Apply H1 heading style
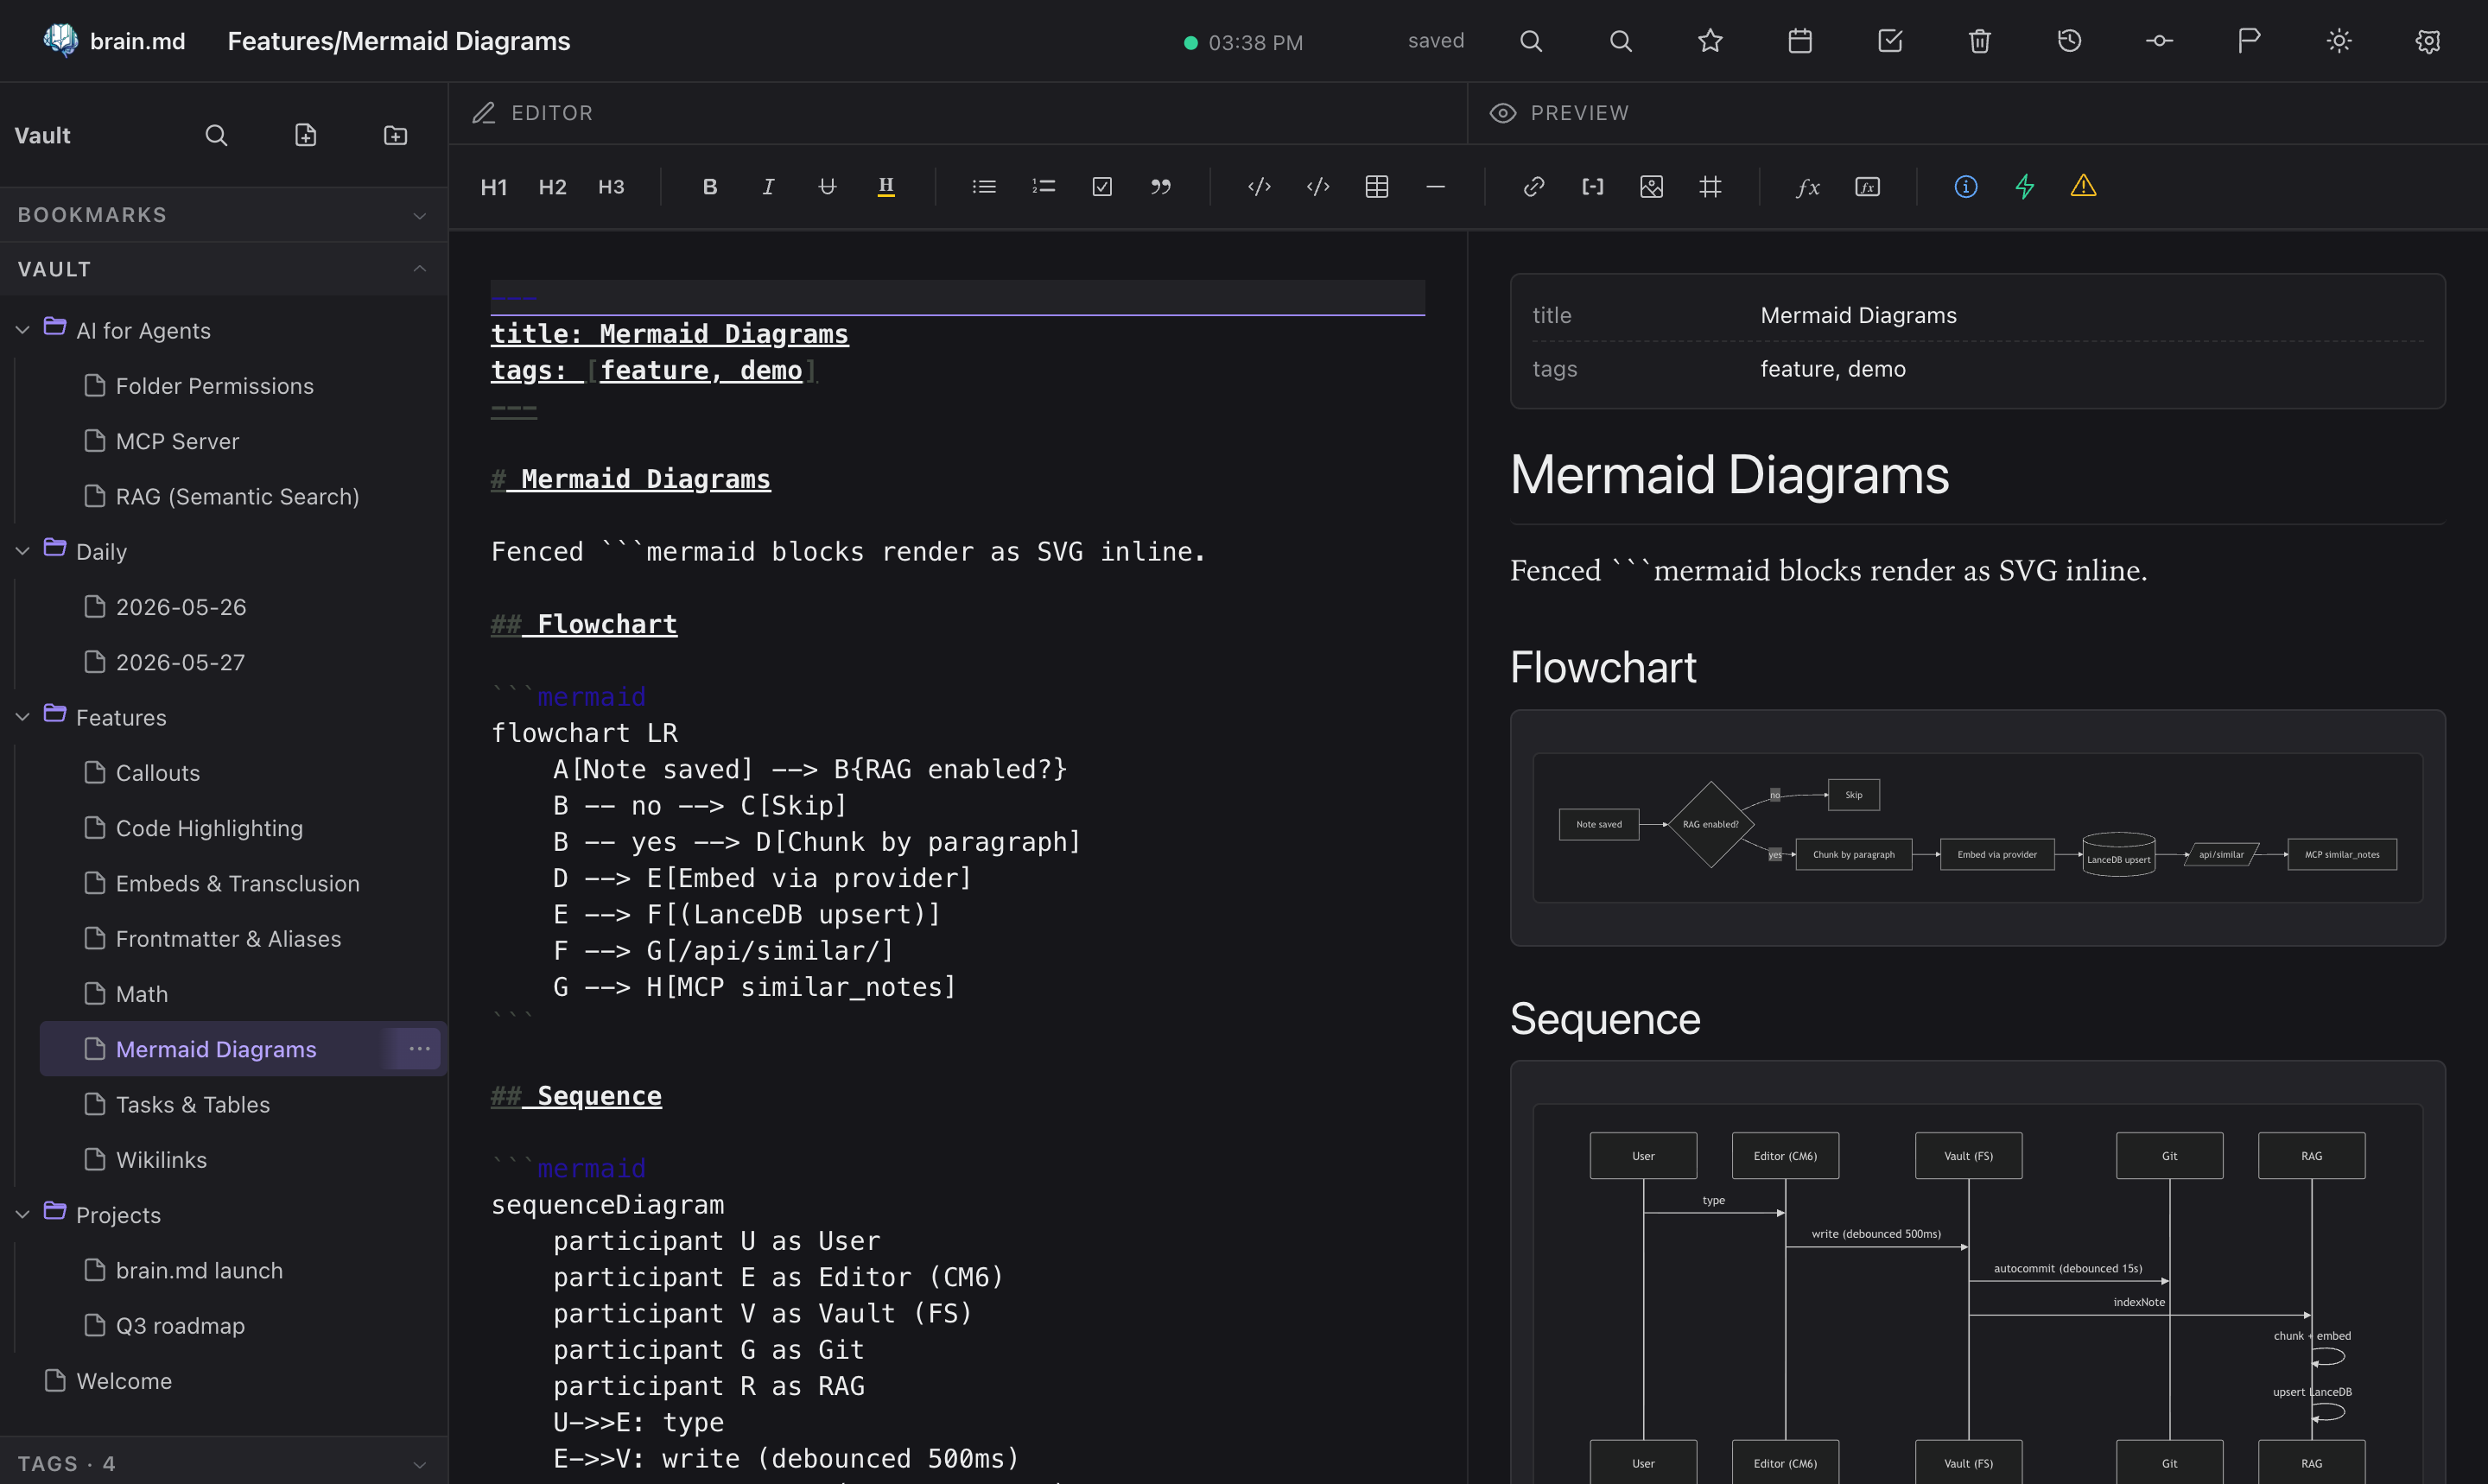Viewport: 2488px width, 1484px height. pos(494,187)
